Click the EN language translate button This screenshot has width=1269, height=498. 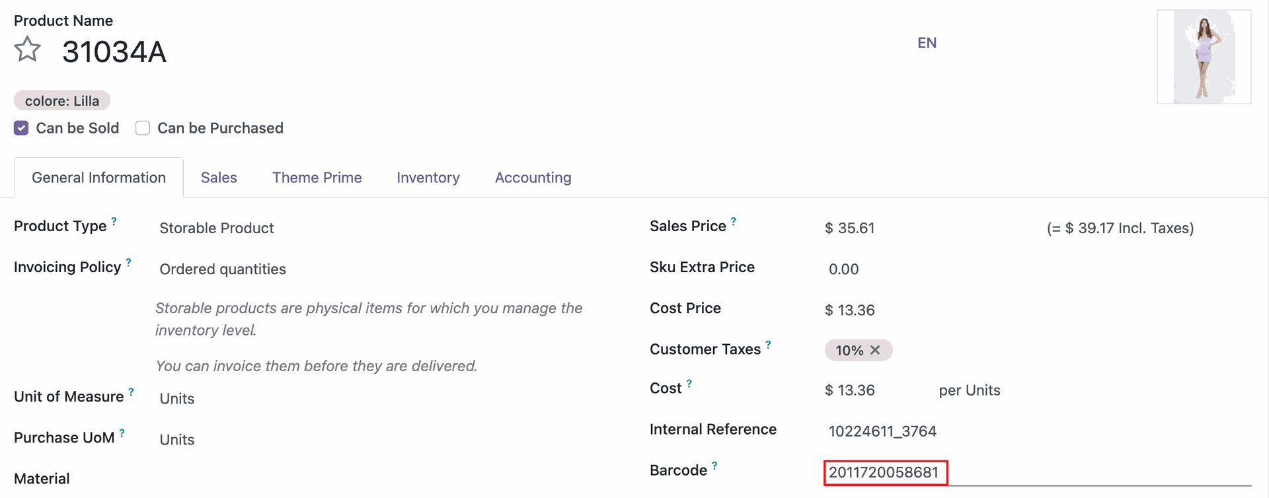tap(927, 43)
